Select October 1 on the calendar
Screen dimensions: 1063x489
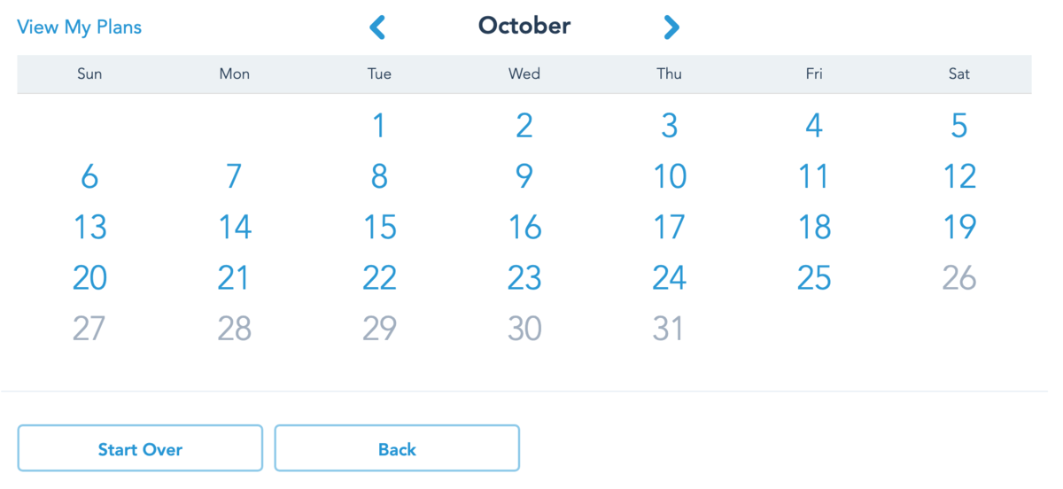379,126
